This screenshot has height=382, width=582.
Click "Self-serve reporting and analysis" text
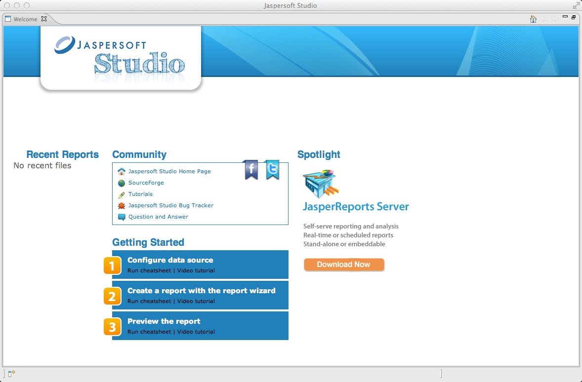(x=351, y=226)
